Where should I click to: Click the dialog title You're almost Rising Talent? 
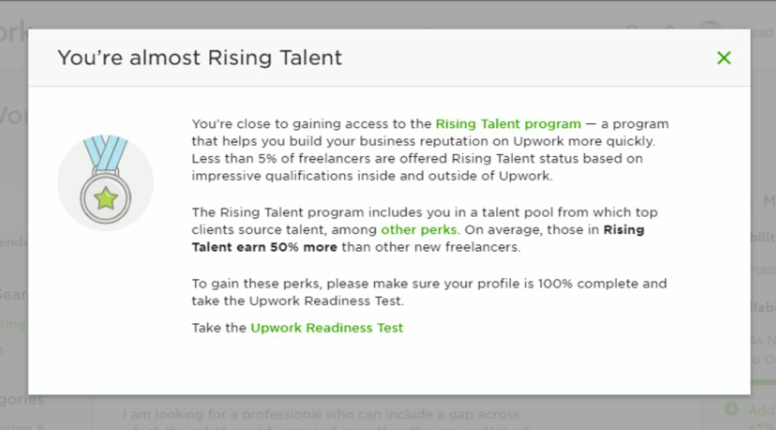(x=199, y=58)
